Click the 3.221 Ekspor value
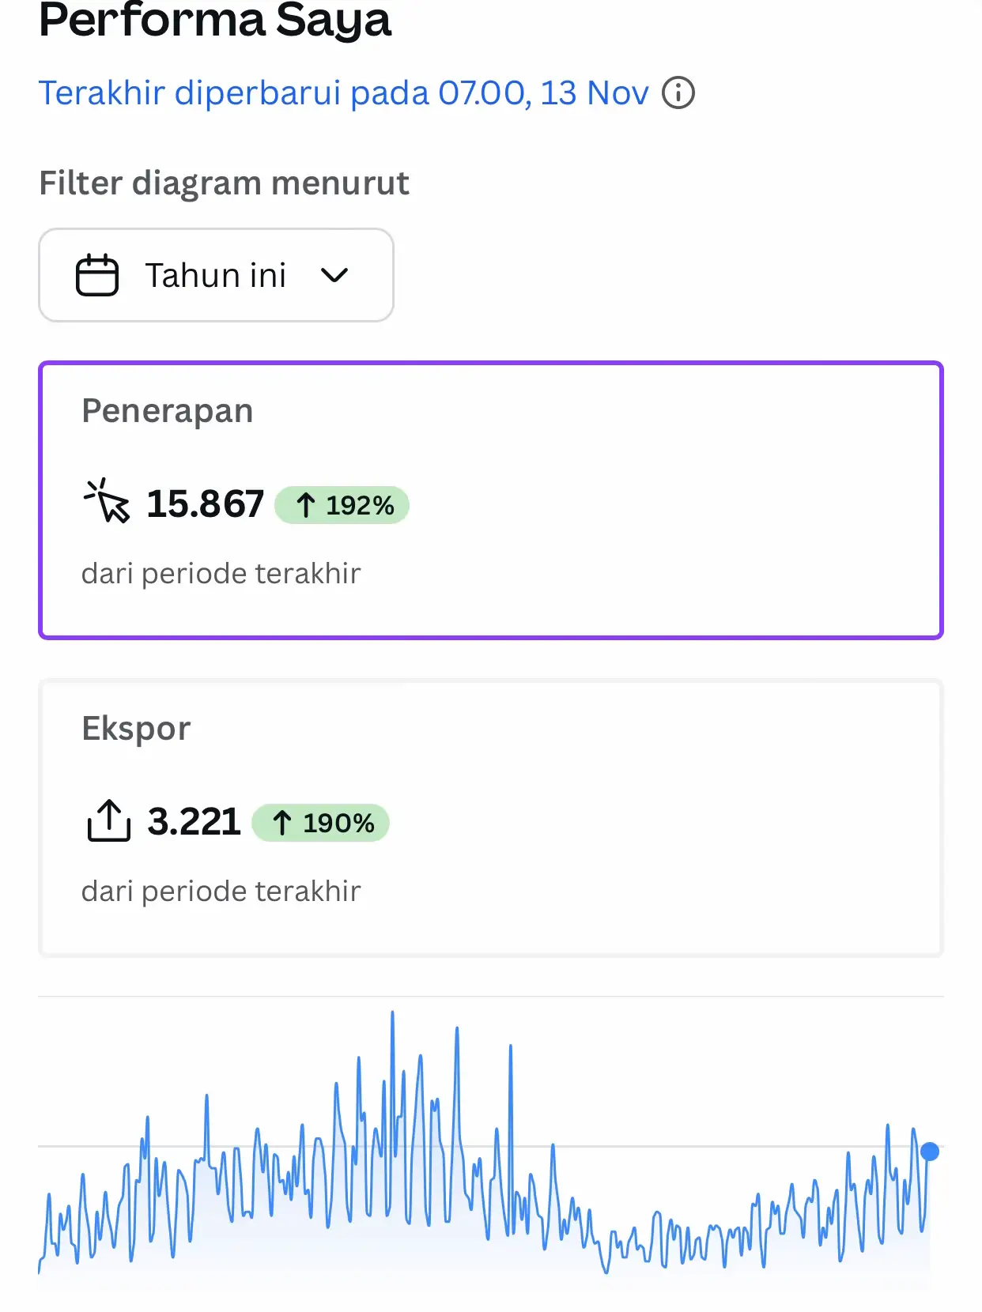Image resolution: width=982 pixels, height=1312 pixels. 194,821
